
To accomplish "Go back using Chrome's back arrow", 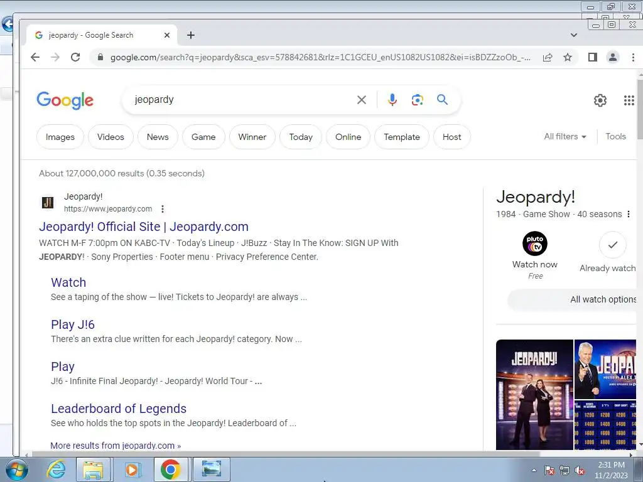I will 35,57.
